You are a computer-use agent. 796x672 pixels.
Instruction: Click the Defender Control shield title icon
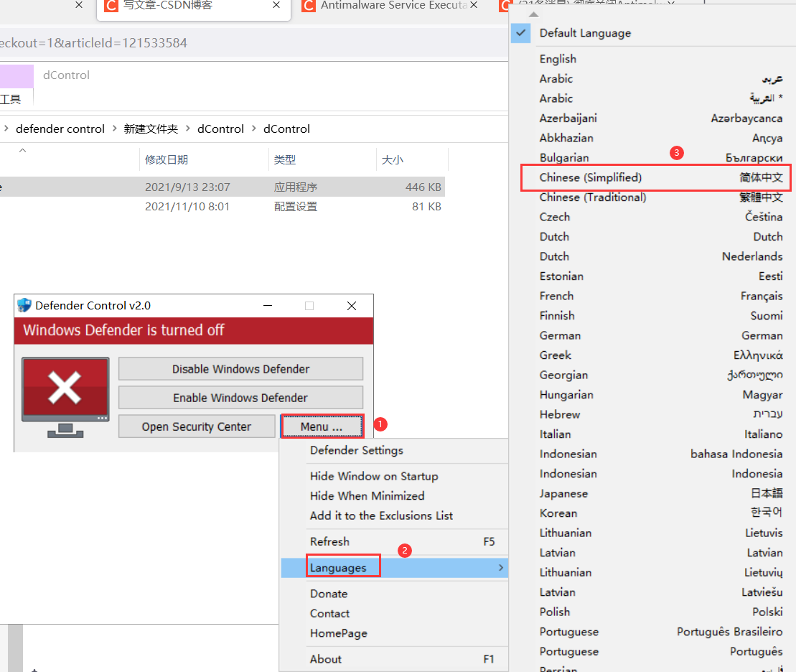pos(24,305)
